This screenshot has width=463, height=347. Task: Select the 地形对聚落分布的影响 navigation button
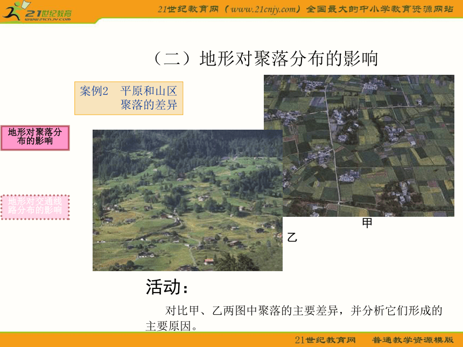(35, 138)
